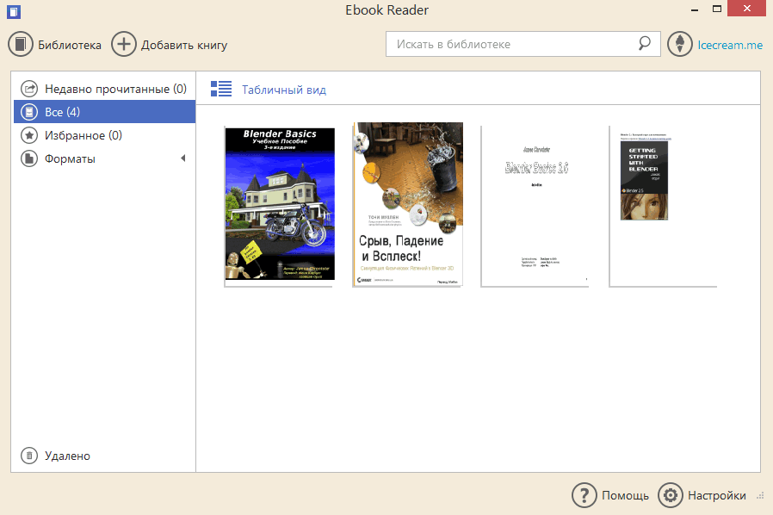773x515 pixels.
Task: Open Getting Started with Blender book
Action: (663, 205)
